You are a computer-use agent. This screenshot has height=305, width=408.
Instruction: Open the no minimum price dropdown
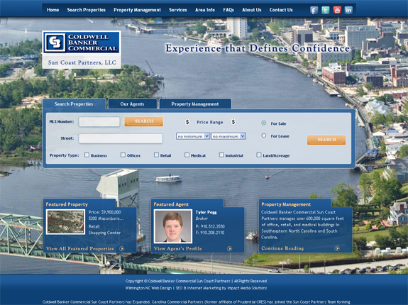(193, 136)
